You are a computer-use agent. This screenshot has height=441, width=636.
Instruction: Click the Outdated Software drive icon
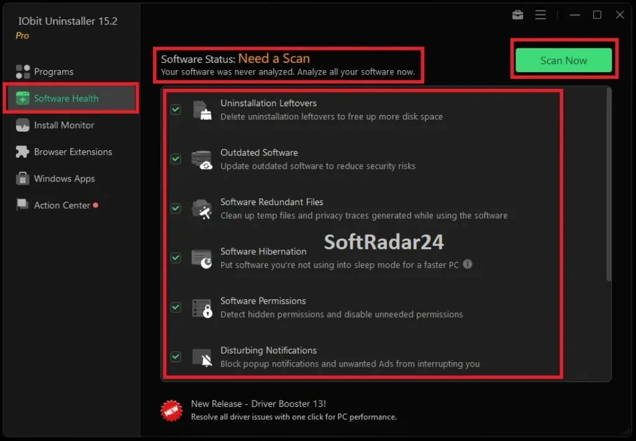pyautogui.click(x=202, y=159)
